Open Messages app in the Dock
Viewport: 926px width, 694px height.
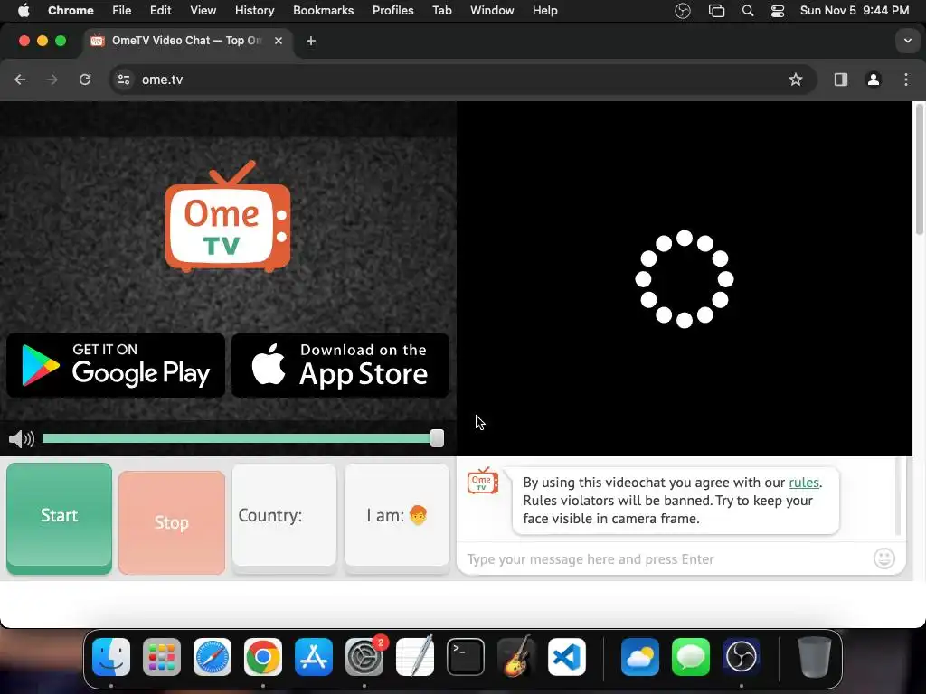pyautogui.click(x=690, y=657)
